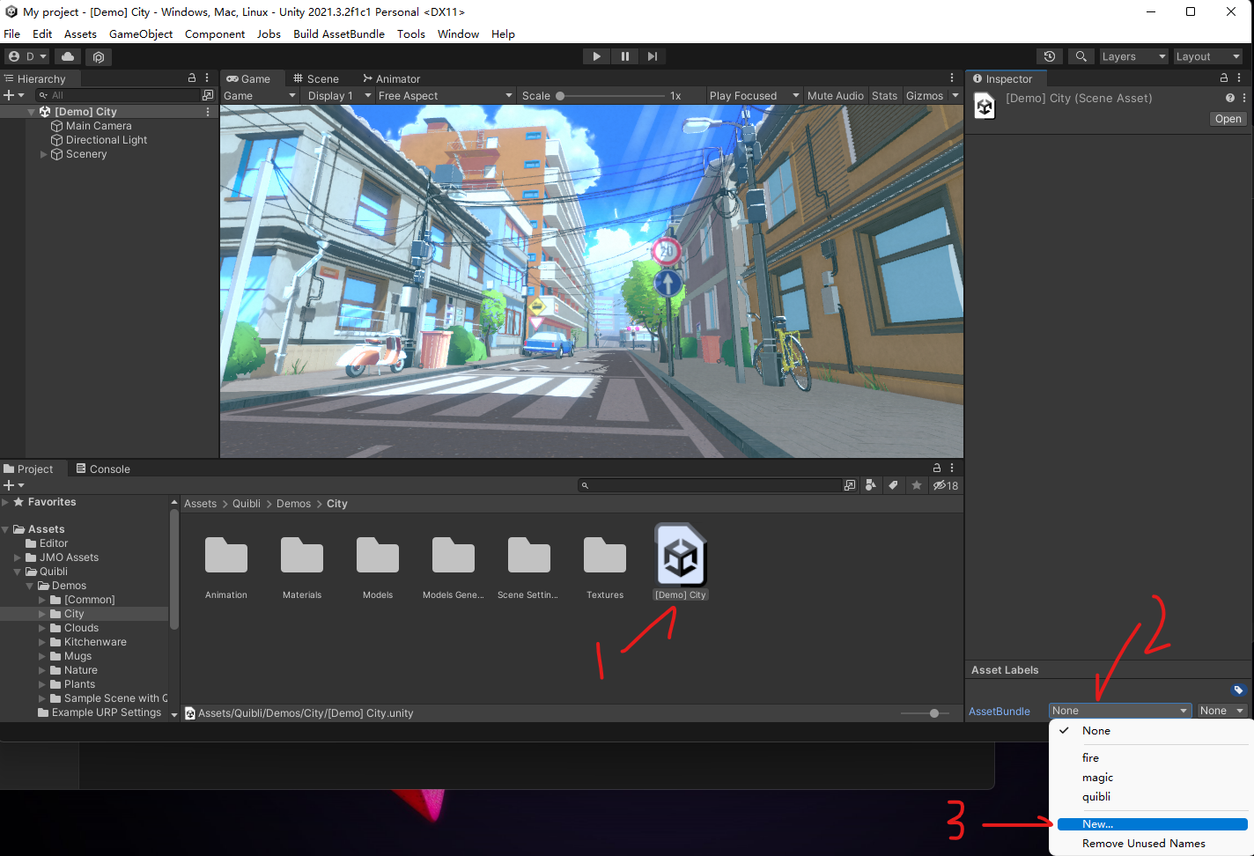Screen dimensions: 1254x856
Task: Click Quibli in the breadcrumb path
Action: pos(247,504)
